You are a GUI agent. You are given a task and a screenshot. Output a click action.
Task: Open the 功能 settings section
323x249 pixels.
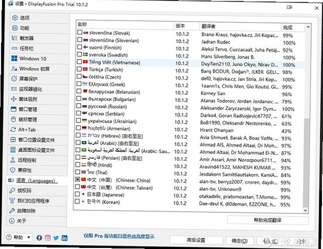(39, 28)
